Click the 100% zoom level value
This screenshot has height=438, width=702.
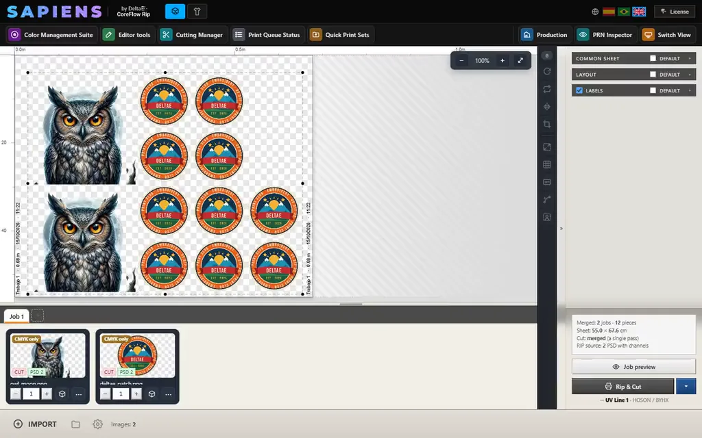(482, 61)
